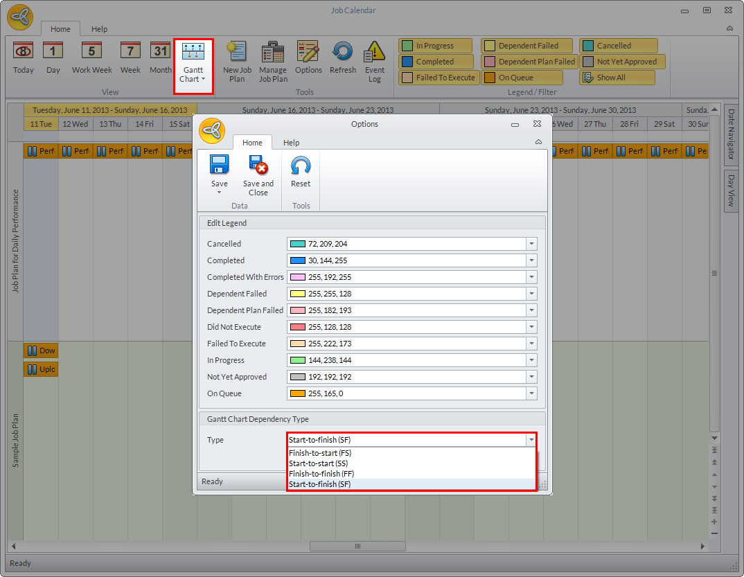Toggle the In Progress legend filter

click(435, 46)
